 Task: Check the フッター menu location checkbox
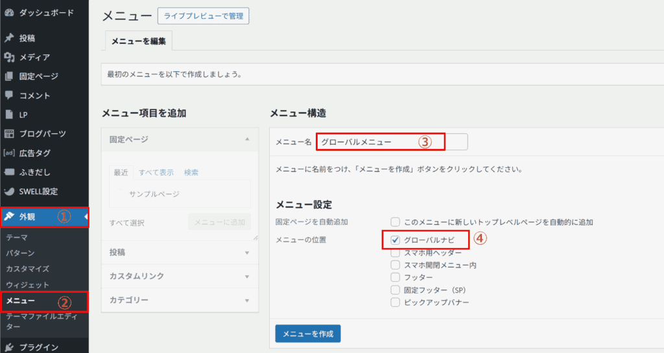pyautogui.click(x=396, y=277)
